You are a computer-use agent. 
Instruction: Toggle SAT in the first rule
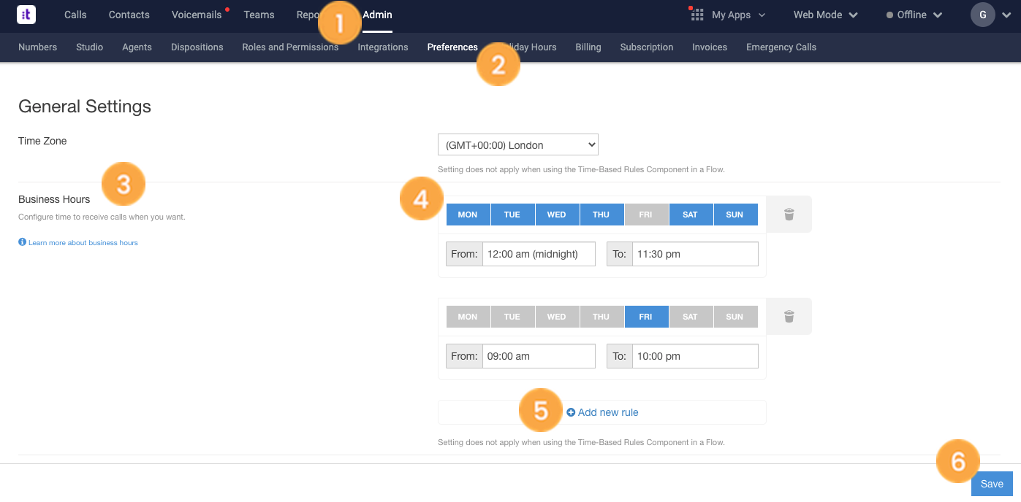(x=691, y=215)
